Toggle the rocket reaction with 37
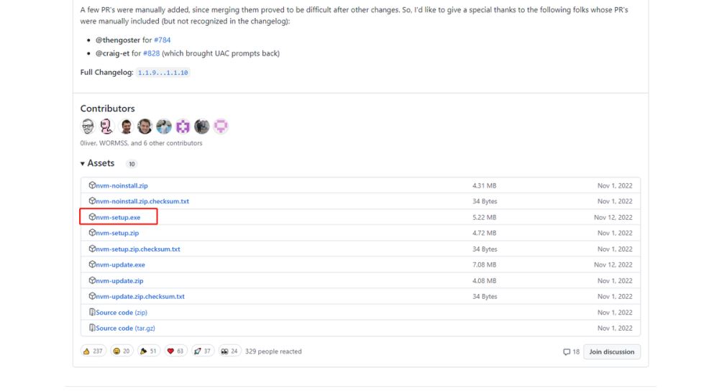 click(x=203, y=351)
